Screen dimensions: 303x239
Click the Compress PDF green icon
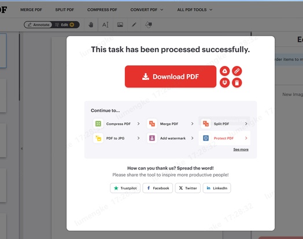tap(98, 124)
